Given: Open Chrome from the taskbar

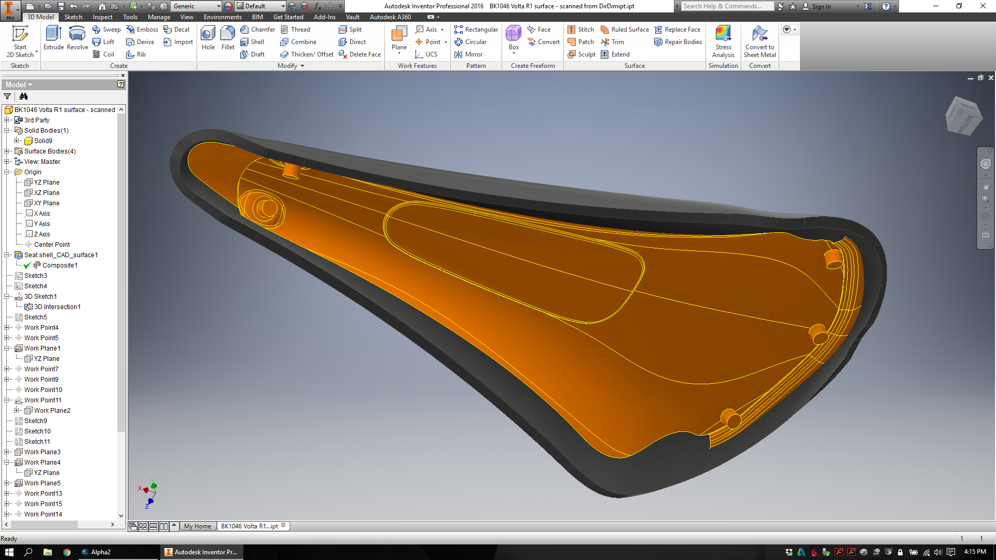Looking at the screenshot, I should click(x=67, y=552).
